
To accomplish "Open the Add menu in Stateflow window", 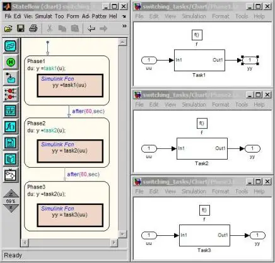I will (86, 16).
